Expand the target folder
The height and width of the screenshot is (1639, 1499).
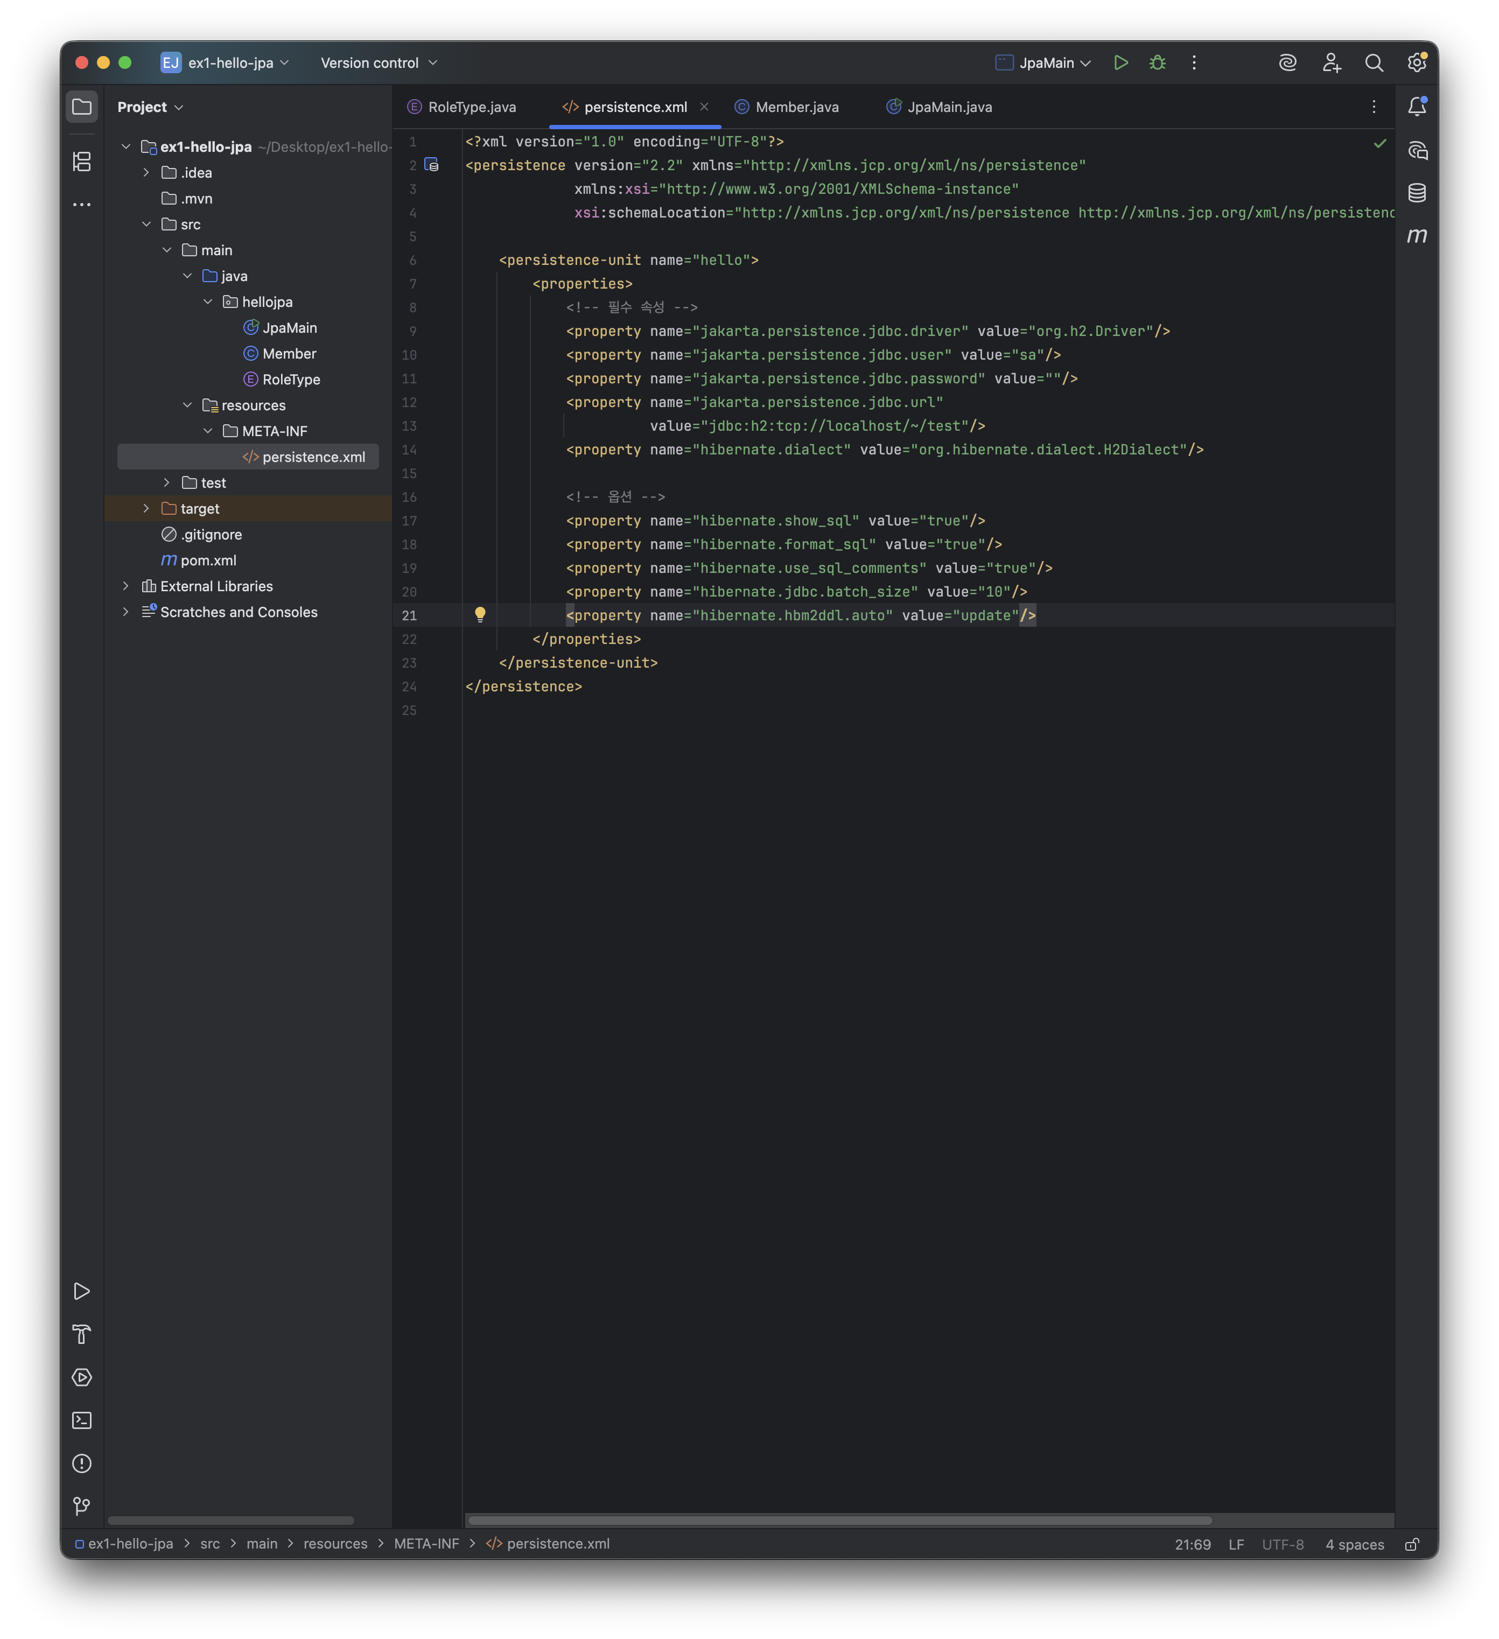coord(146,508)
